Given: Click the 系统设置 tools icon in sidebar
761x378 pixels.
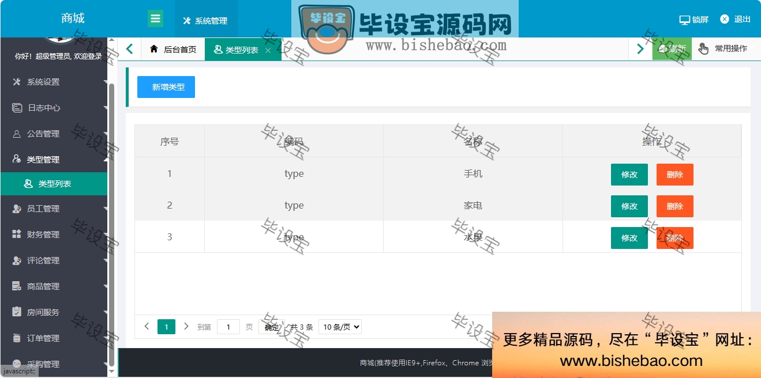Looking at the screenshot, I should (17, 82).
